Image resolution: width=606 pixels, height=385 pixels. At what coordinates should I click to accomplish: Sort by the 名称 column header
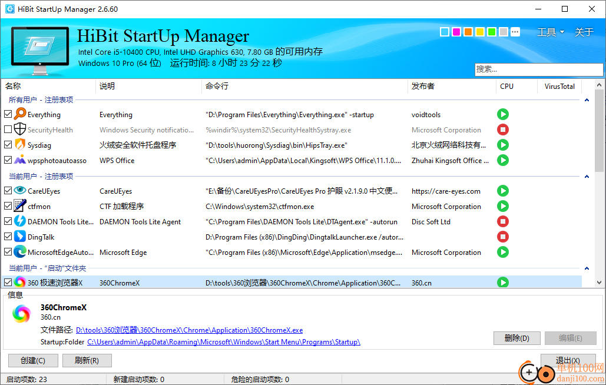(48, 86)
